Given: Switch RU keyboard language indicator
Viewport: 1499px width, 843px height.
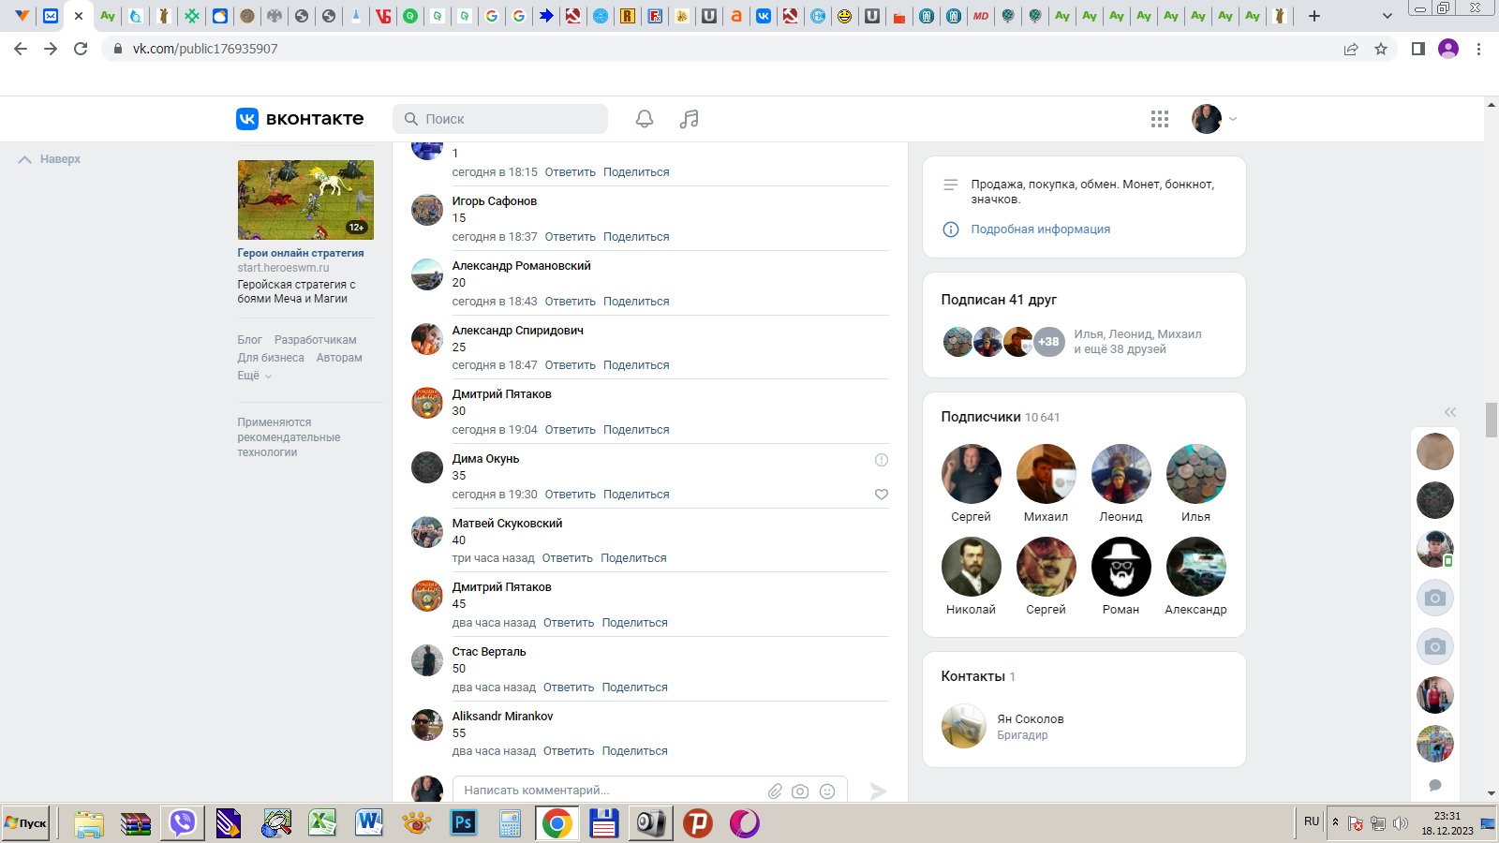Looking at the screenshot, I should [x=1312, y=821].
